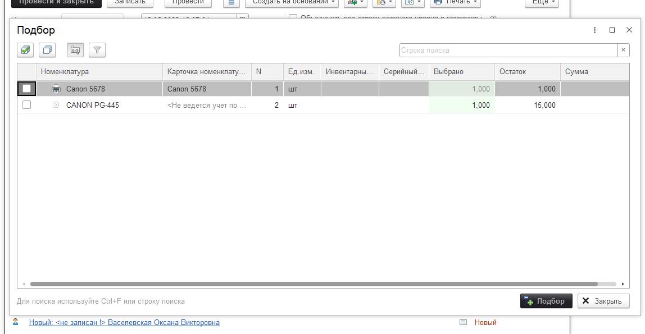
Task: Focus the Строка поиска search field
Action: click(x=508, y=50)
